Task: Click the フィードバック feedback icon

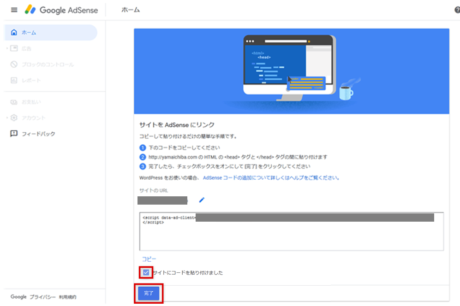Action: 14,134
